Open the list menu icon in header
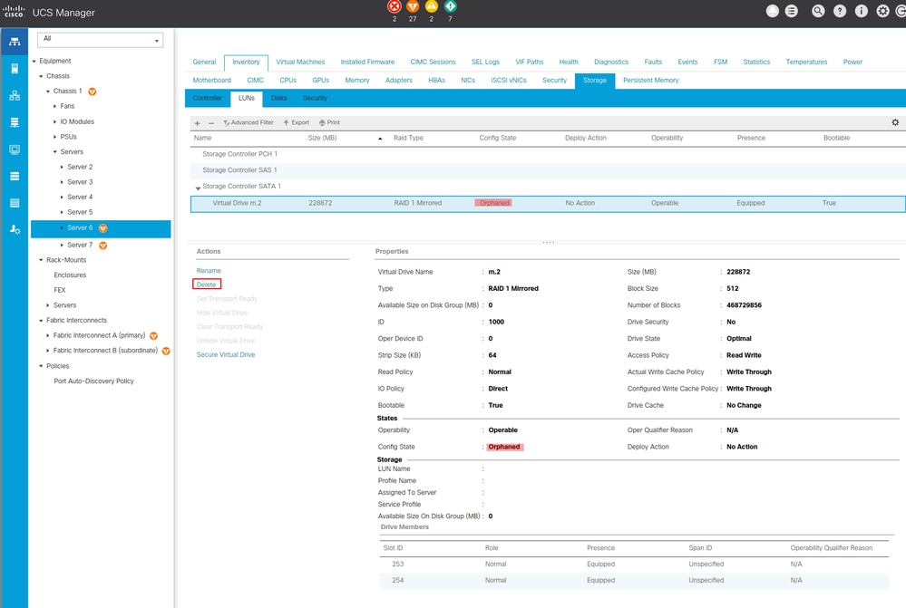906x608 pixels. pos(792,11)
